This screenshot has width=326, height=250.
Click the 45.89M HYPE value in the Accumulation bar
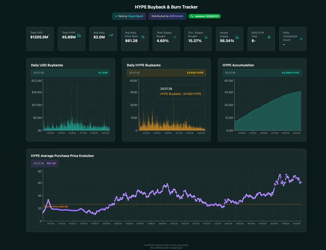[x=290, y=73]
